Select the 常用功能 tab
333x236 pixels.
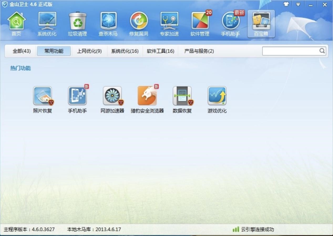tap(54, 51)
